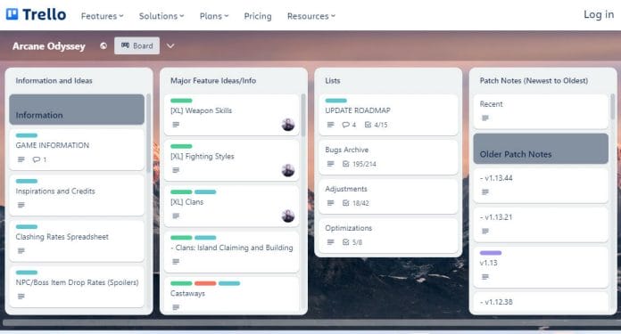Click the purple label on v1.13 card

coord(491,253)
